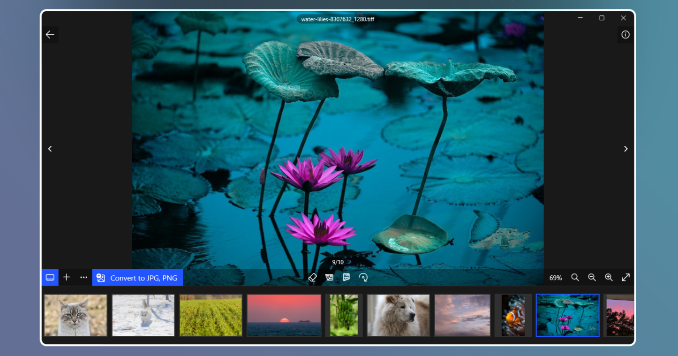Click the third editing tool before rotate
678x356 pixels.
(347, 277)
